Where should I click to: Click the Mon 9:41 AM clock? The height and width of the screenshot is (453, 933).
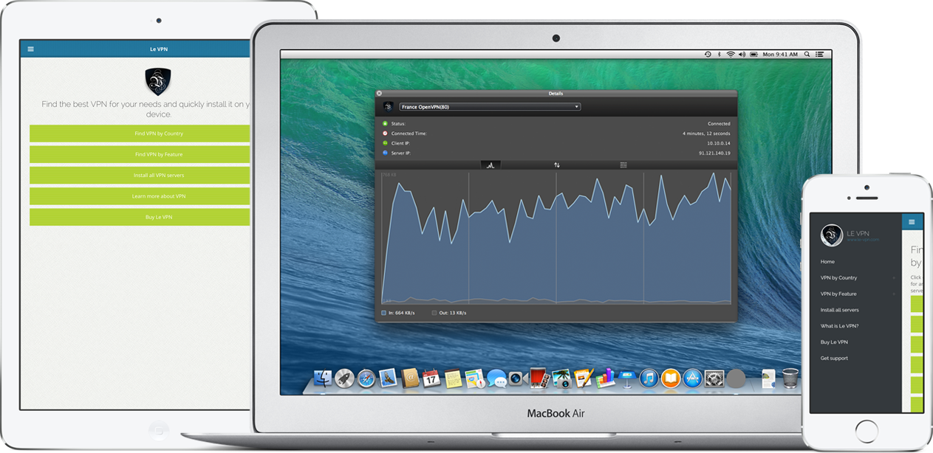click(780, 54)
